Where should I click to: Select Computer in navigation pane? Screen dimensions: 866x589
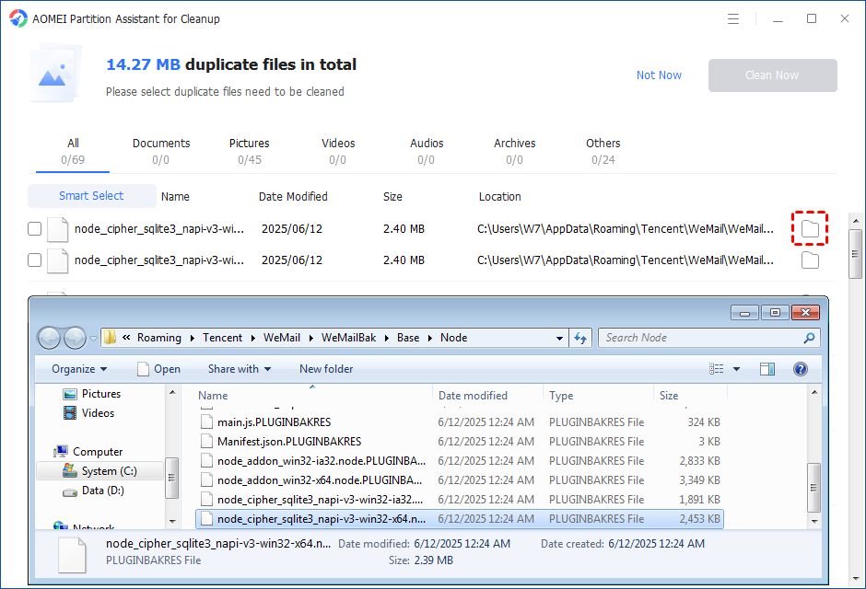click(88, 452)
